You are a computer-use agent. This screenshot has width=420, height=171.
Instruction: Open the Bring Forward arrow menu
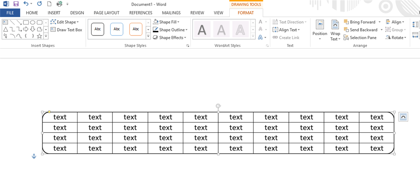point(379,22)
